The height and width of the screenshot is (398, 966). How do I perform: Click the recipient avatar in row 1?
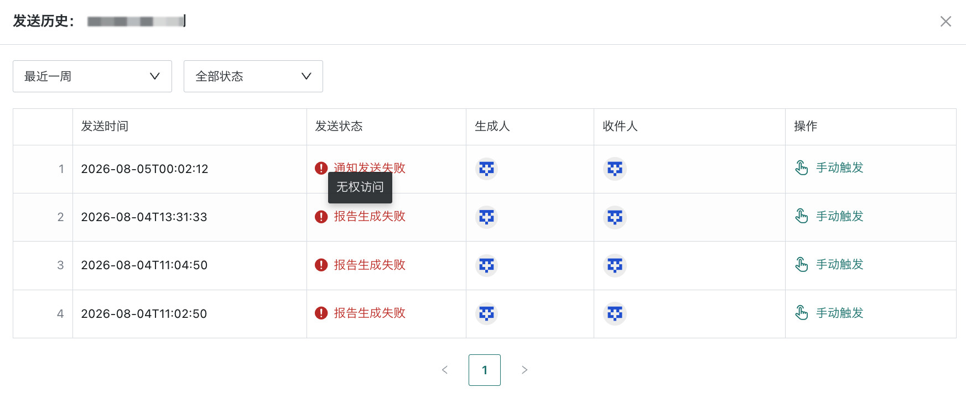(615, 169)
